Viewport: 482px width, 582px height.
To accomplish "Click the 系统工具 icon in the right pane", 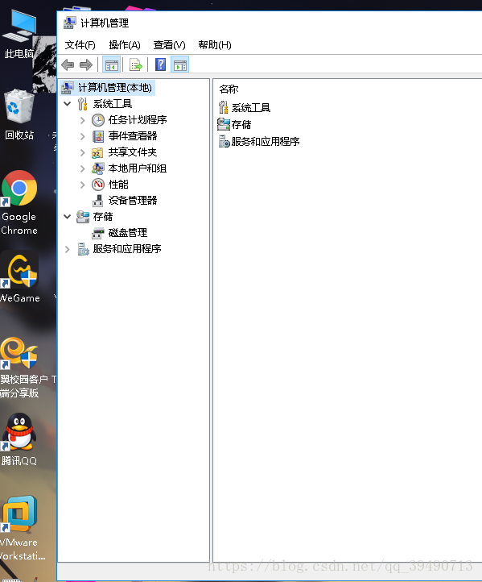I will click(x=224, y=108).
